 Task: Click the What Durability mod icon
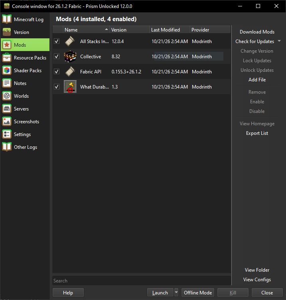70,87
